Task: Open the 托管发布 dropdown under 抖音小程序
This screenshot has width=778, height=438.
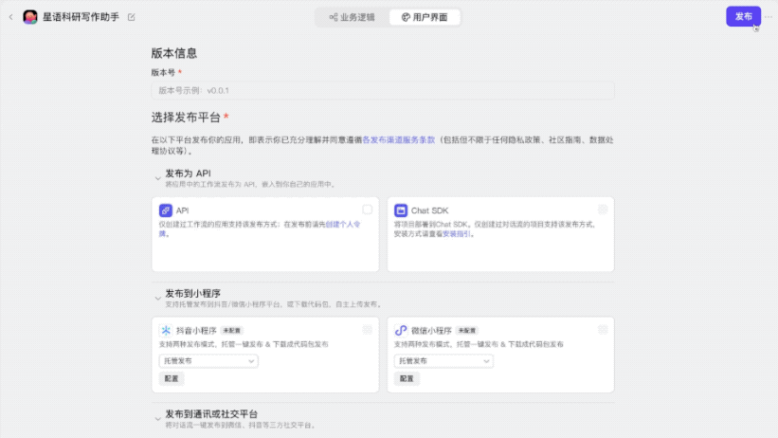Action: [x=208, y=361]
